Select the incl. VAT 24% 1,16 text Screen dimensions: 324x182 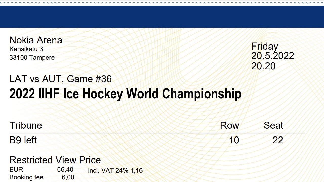(x=115, y=171)
